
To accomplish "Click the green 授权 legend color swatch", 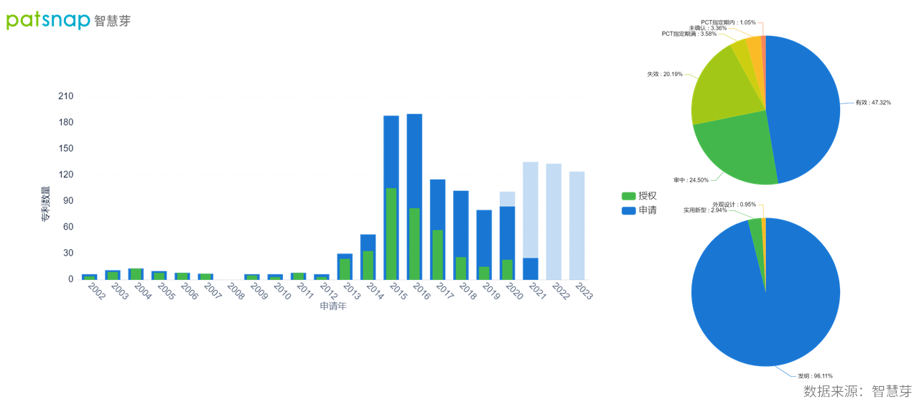I will [628, 196].
